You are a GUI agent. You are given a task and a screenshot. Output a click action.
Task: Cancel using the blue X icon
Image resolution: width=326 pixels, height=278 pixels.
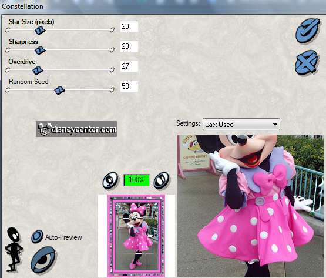[307, 62]
